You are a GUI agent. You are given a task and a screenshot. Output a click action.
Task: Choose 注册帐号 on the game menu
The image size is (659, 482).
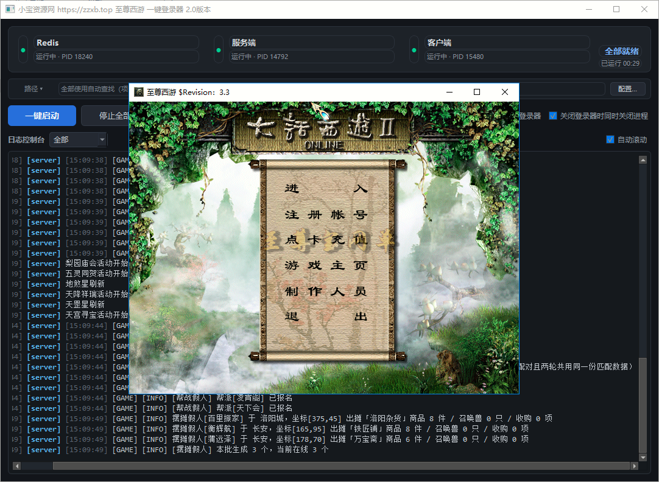[x=326, y=215]
